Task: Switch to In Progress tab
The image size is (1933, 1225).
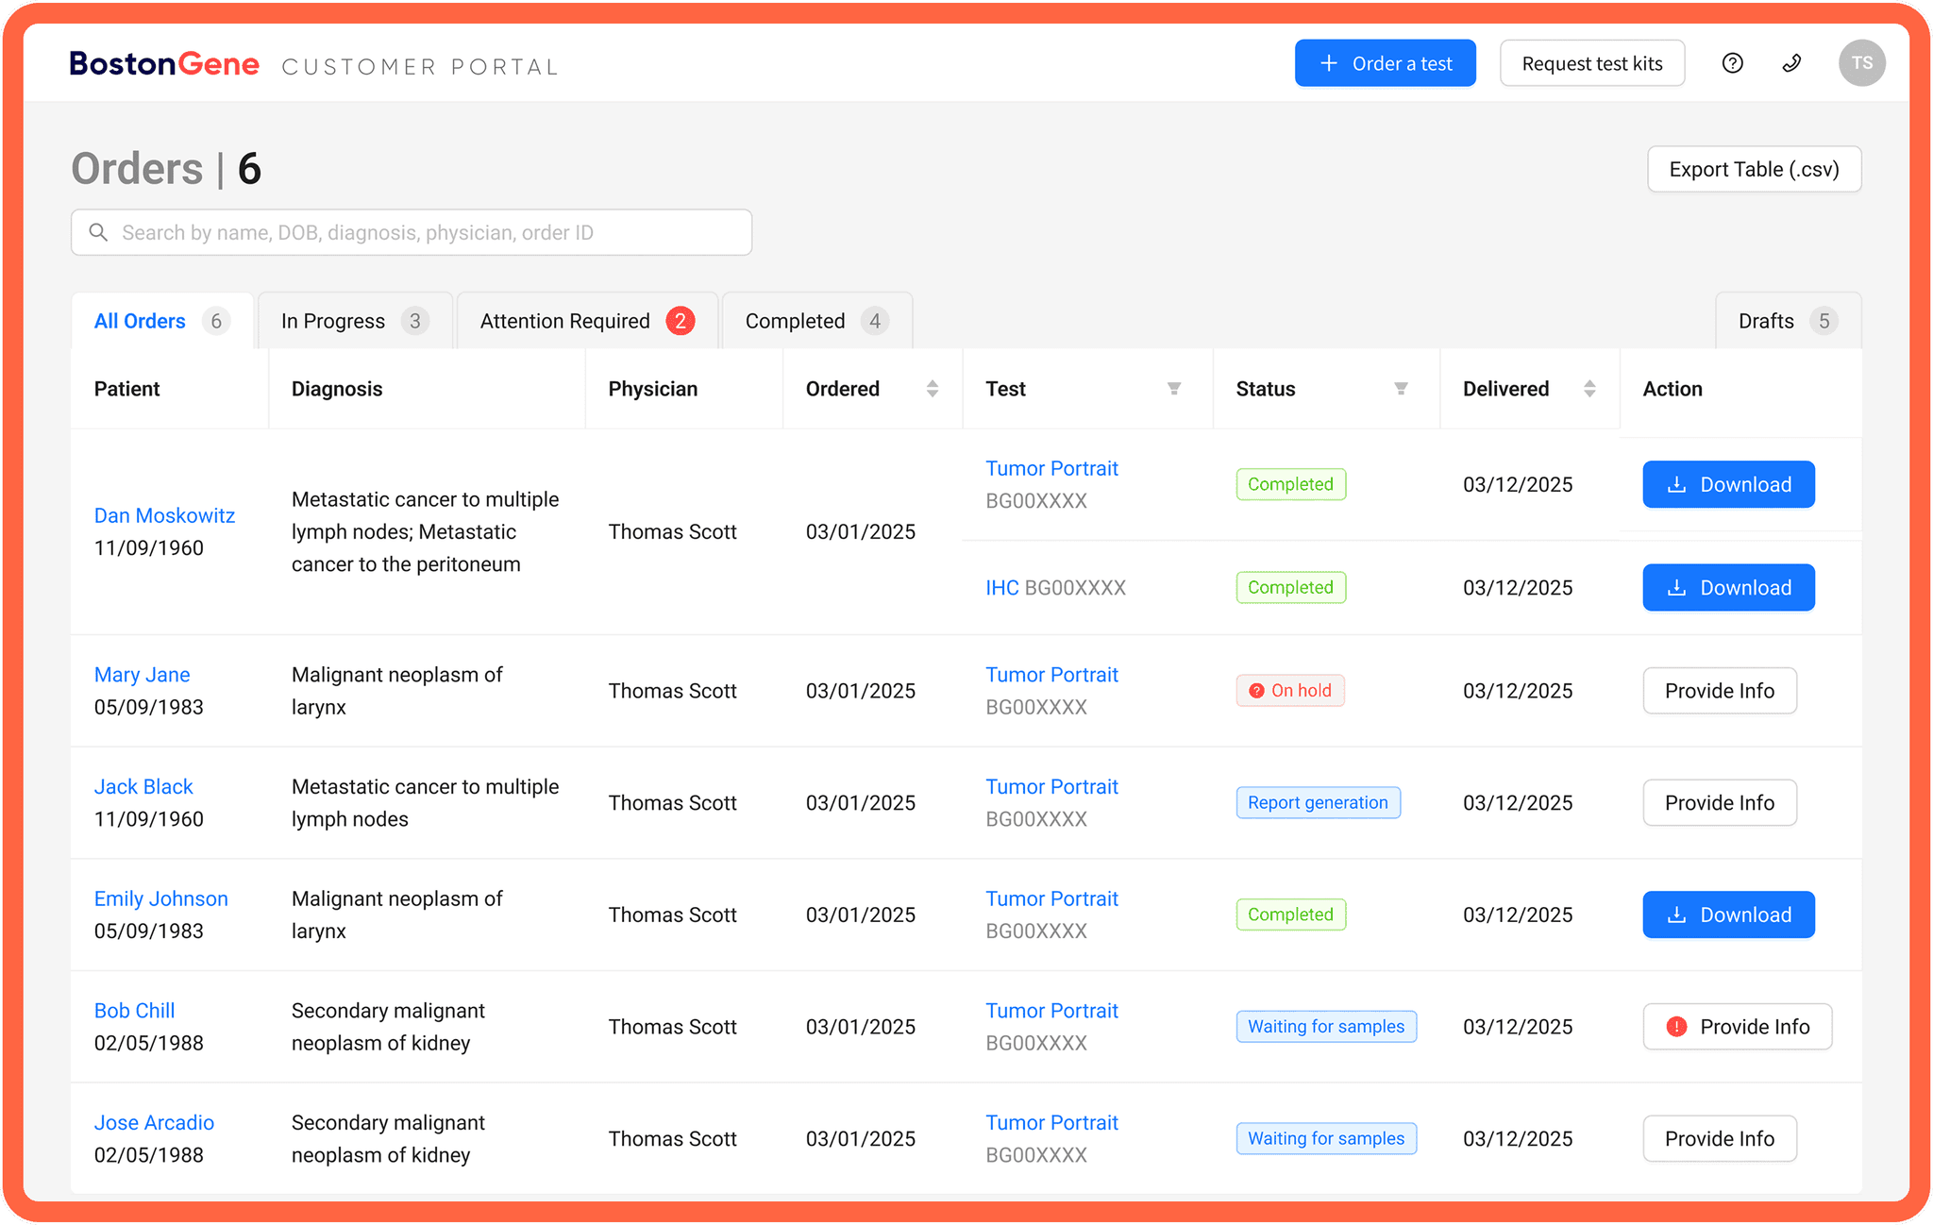Action: coord(354,321)
